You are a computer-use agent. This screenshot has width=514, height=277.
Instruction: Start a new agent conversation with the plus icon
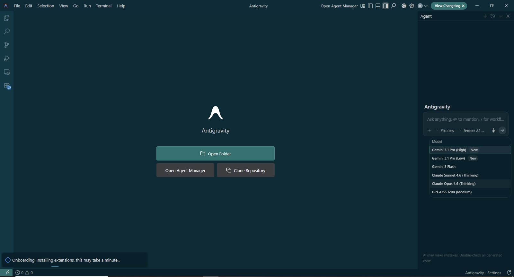point(485,16)
